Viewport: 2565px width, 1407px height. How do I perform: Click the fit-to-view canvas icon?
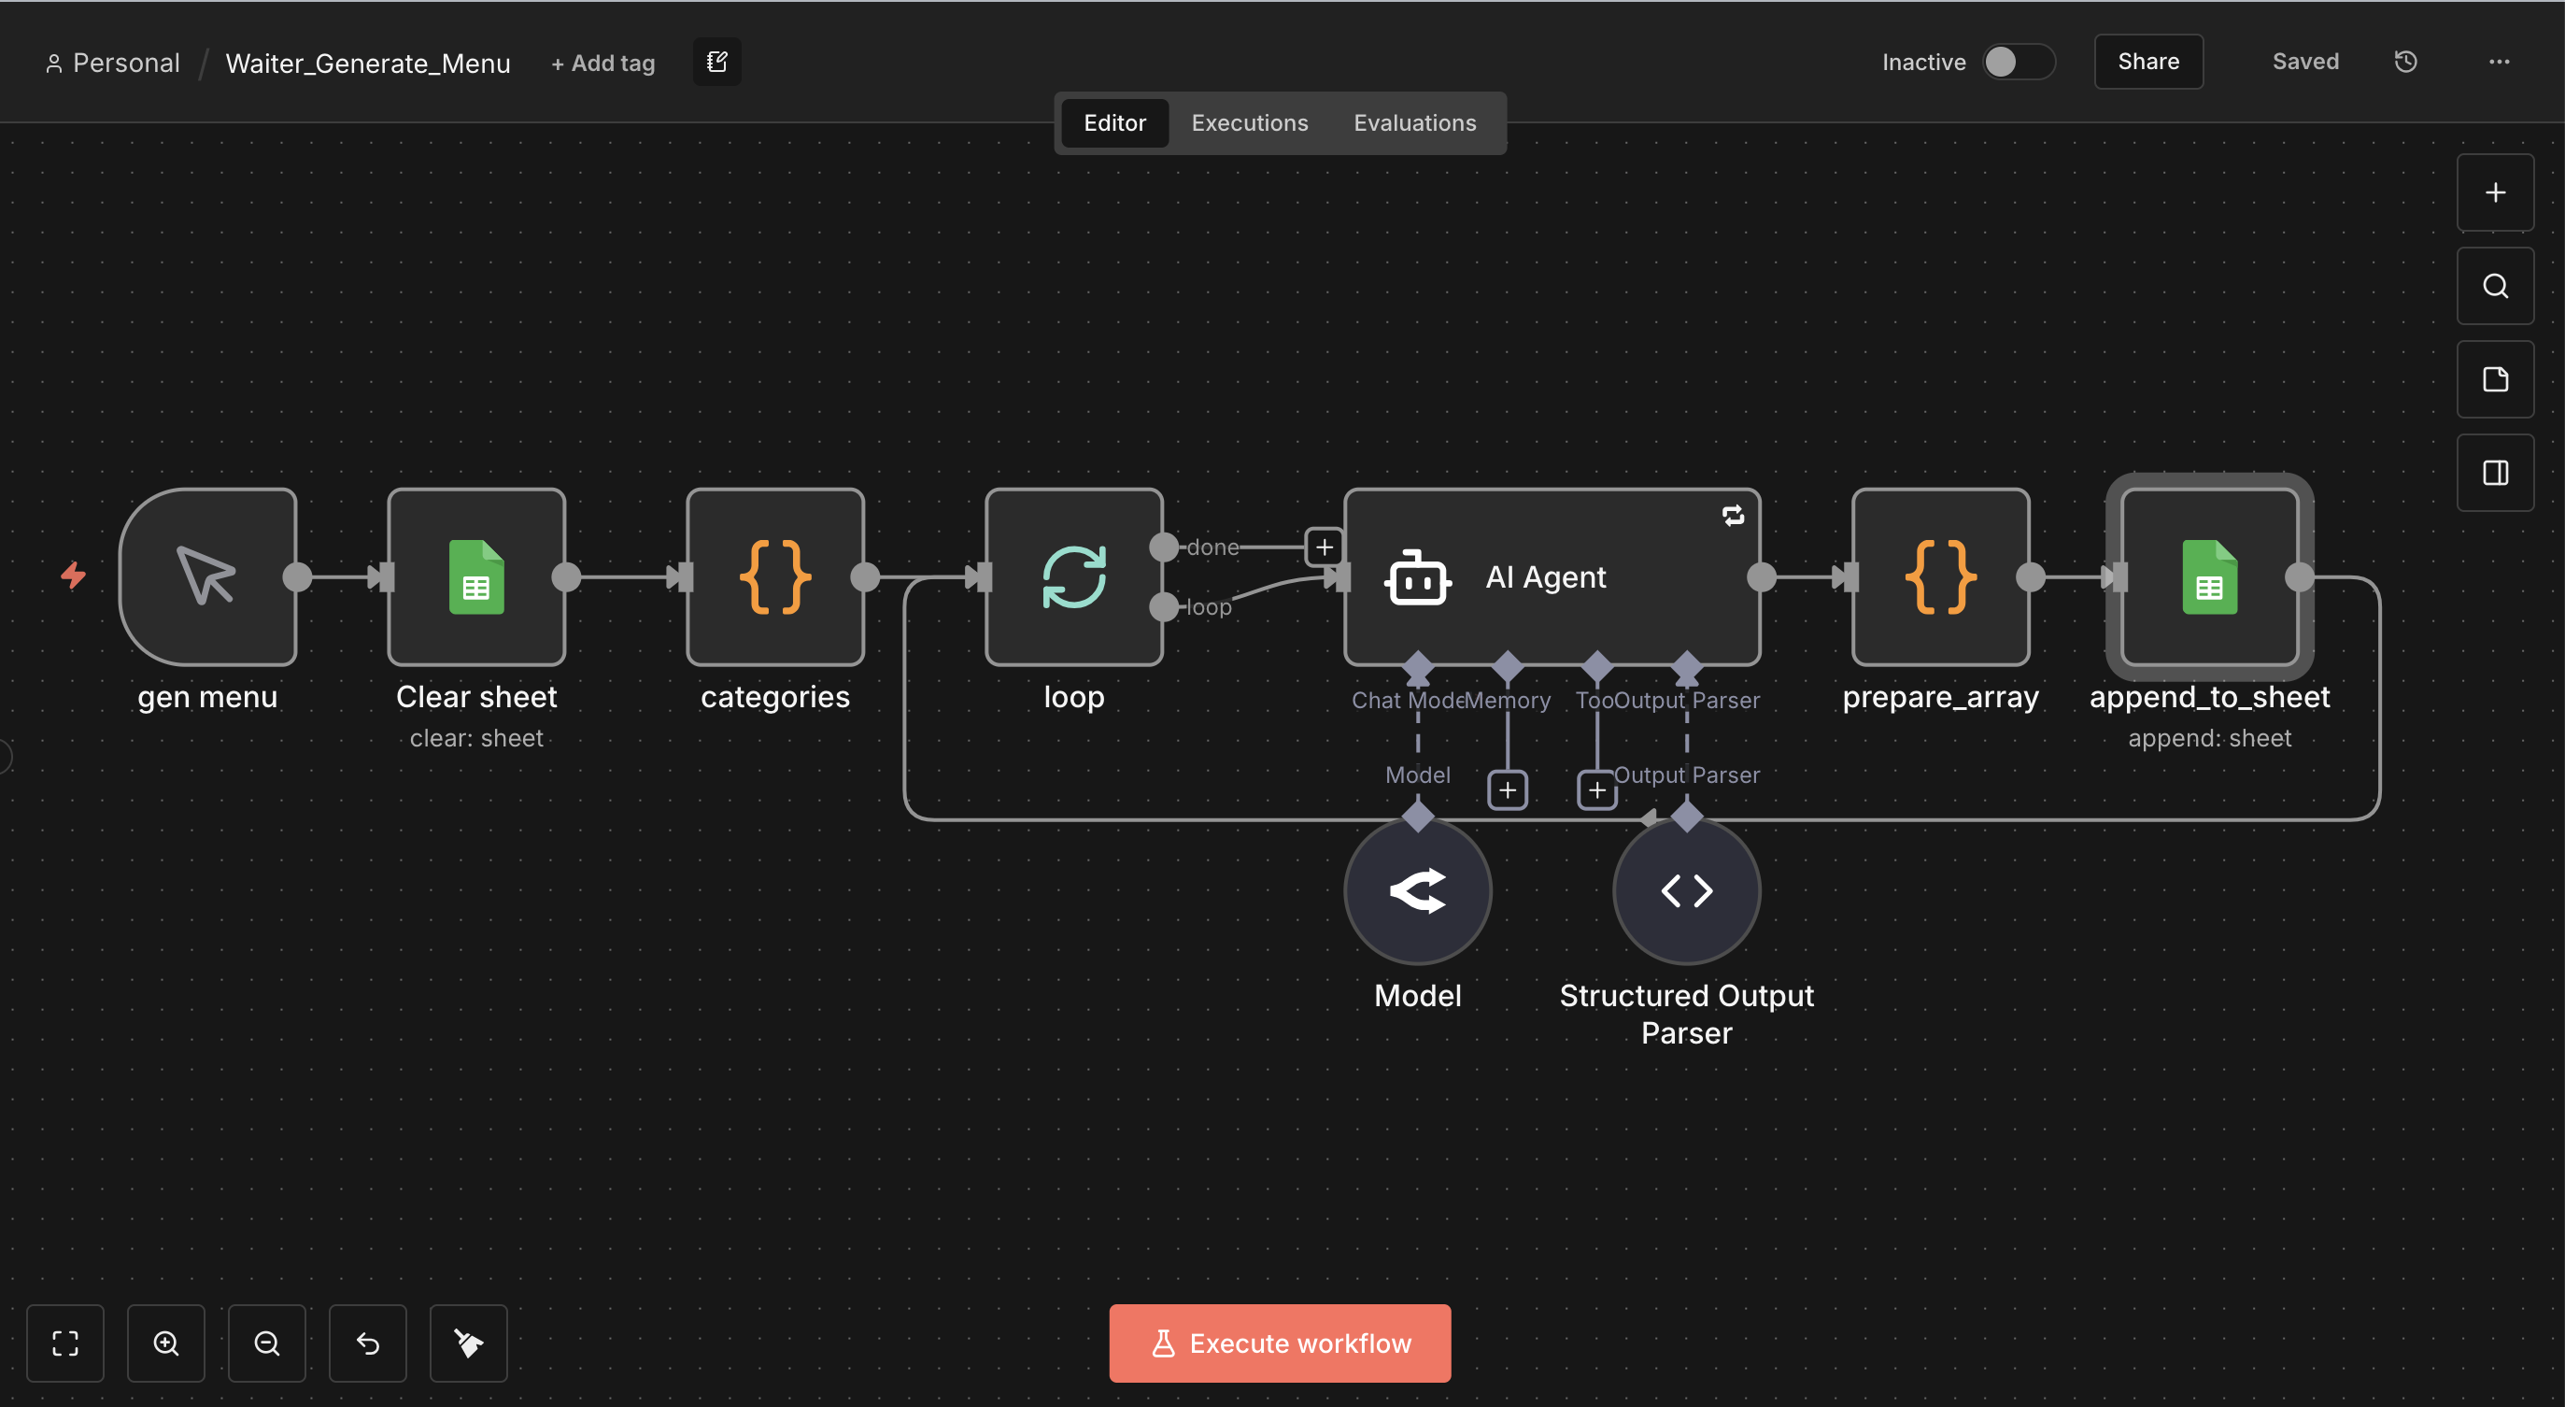click(65, 1343)
